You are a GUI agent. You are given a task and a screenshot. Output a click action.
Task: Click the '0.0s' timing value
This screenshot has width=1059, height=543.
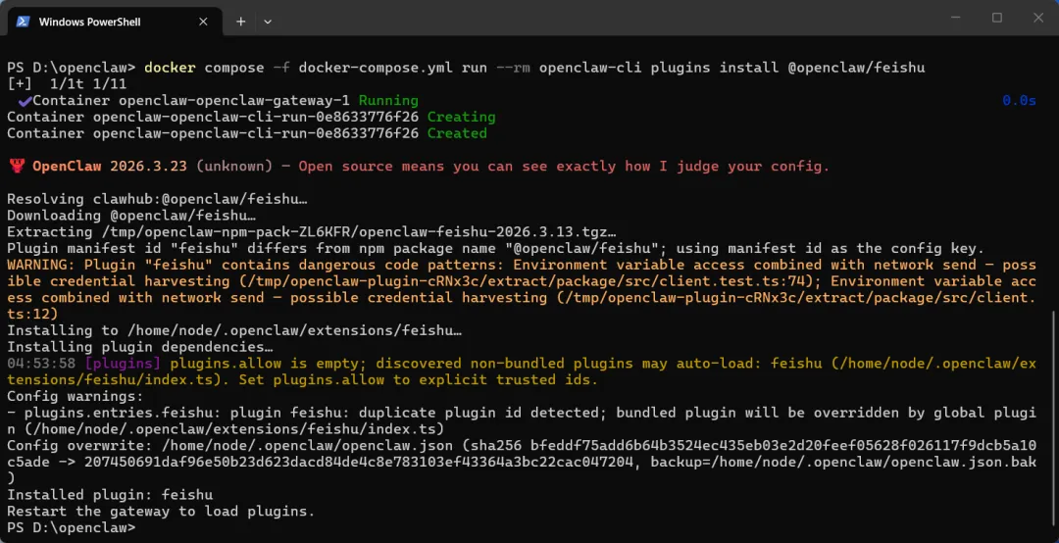[x=1019, y=101]
